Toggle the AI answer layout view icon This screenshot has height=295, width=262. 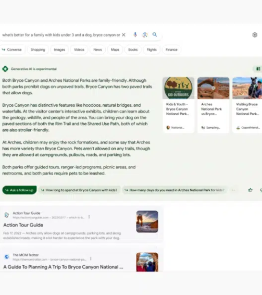tap(258, 69)
